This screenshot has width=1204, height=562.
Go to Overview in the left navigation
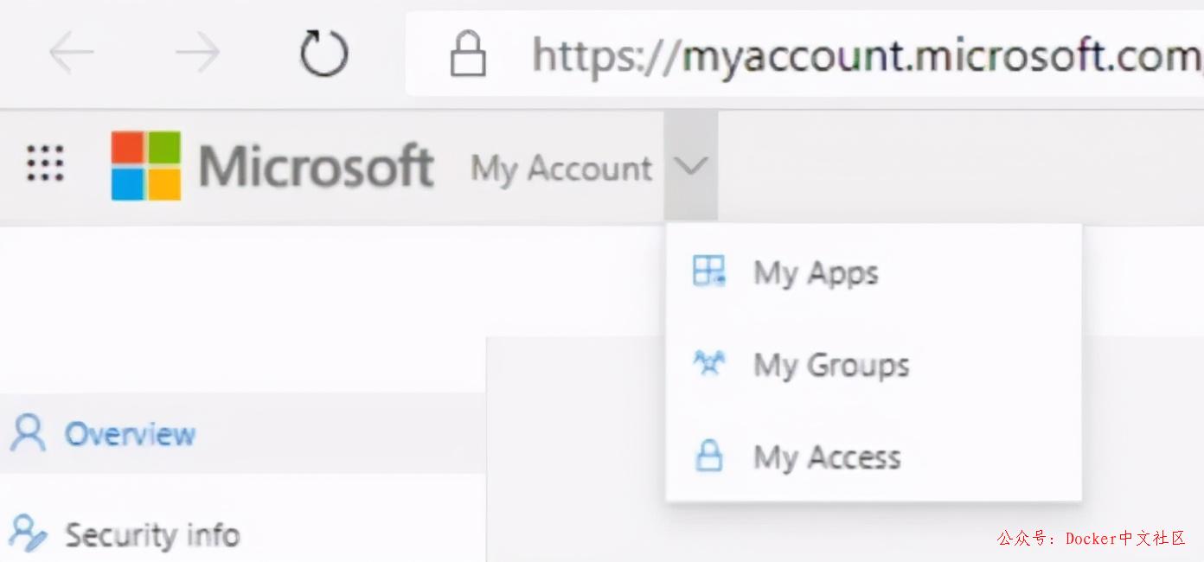130,434
